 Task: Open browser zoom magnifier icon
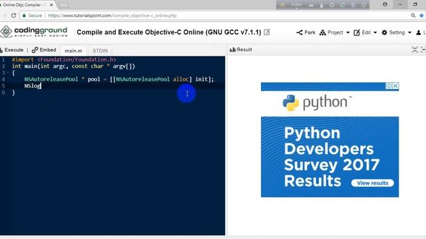click(x=413, y=15)
